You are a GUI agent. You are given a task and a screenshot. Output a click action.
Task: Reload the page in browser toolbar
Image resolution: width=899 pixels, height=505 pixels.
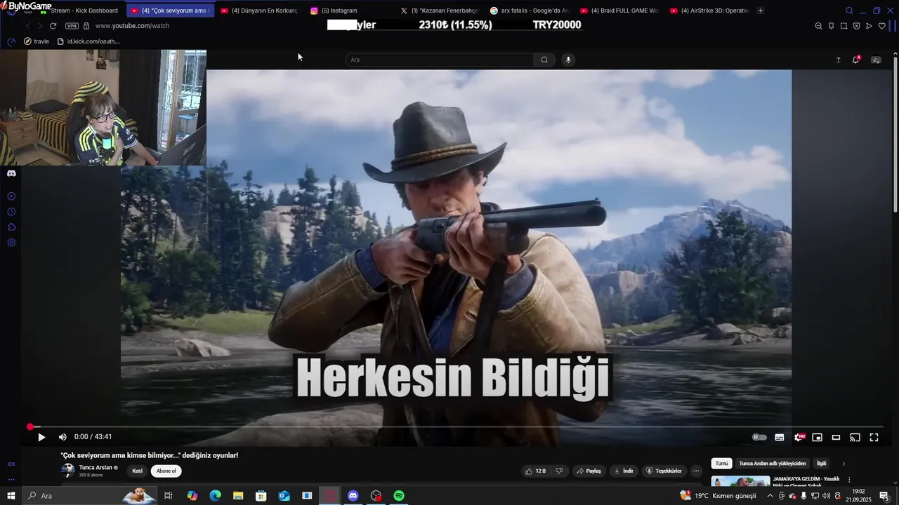(53, 26)
